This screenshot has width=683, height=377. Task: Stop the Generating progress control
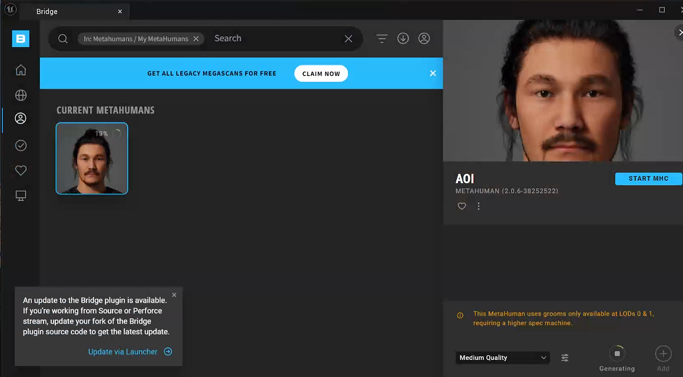[x=617, y=353]
